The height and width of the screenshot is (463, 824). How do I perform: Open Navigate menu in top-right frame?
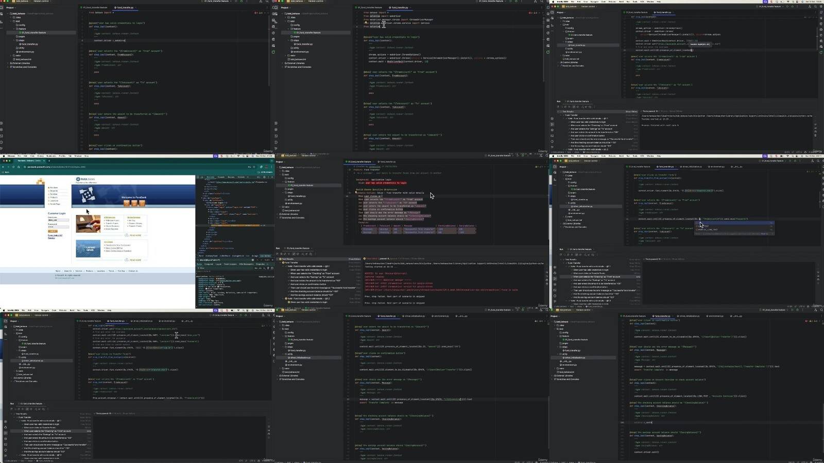pyautogui.click(x=594, y=2)
